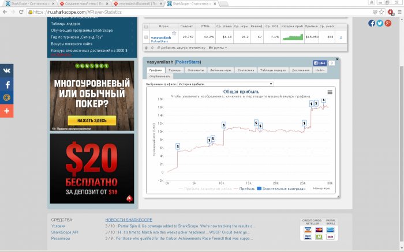
Task: Open 'Условия' footer link
Action: (x=58, y=226)
